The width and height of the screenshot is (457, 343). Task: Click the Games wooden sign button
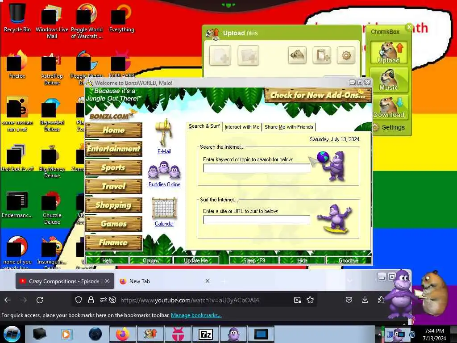114,224
